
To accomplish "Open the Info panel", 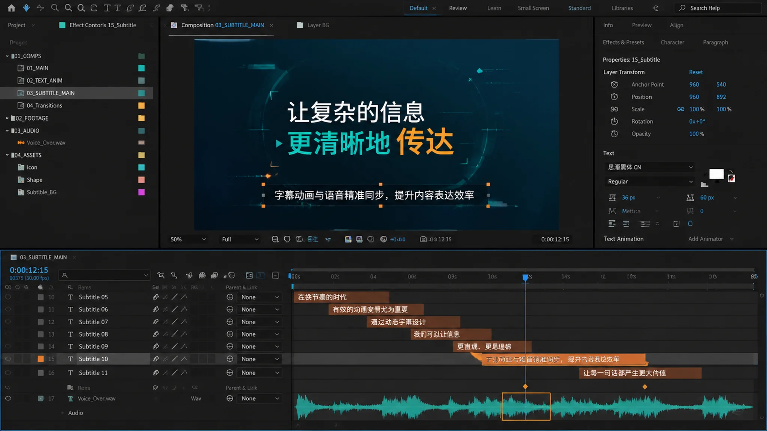I will pos(608,25).
